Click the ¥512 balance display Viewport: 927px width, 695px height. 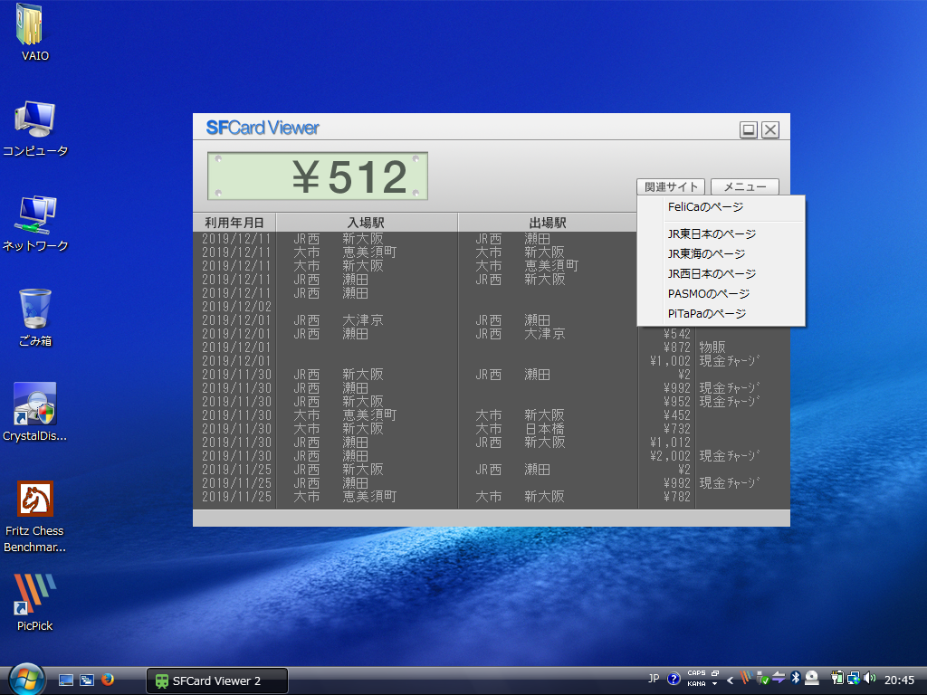coord(318,176)
